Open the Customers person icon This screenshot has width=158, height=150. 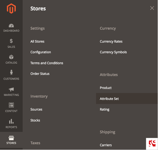[11, 73]
